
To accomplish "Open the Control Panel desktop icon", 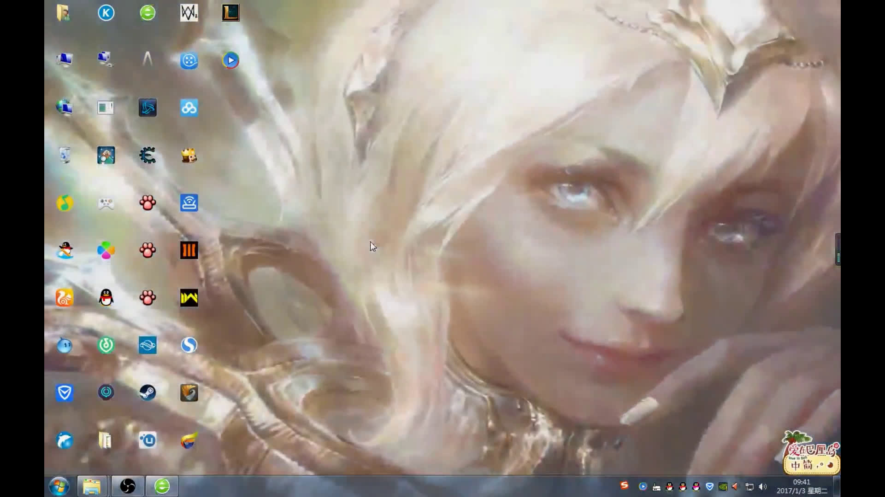I will point(105,108).
